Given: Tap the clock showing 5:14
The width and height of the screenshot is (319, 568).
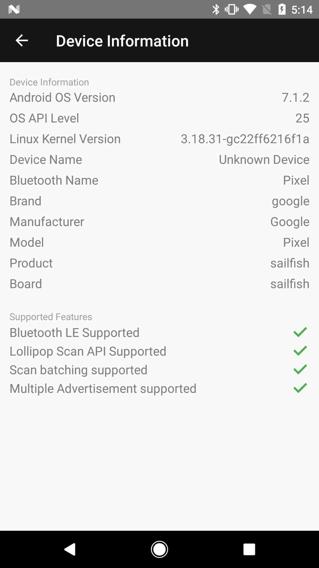Looking at the screenshot, I should [x=302, y=10].
